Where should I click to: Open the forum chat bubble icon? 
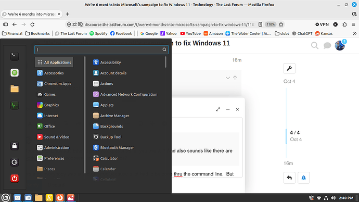[x=327, y=46]
